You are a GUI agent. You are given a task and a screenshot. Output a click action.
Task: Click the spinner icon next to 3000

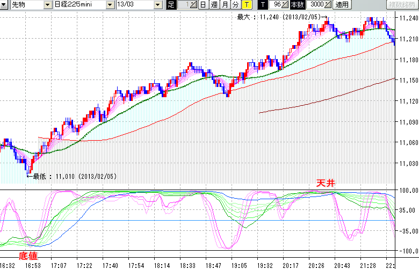[x=328, y=5]
